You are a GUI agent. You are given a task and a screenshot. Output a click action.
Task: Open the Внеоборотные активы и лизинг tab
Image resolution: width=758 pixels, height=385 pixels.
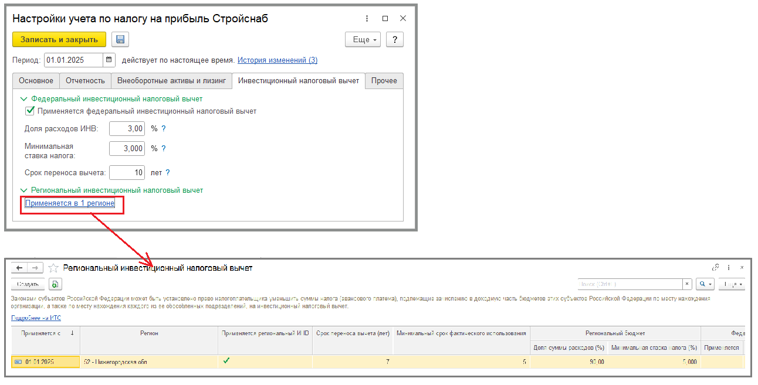tap(171, 81)
